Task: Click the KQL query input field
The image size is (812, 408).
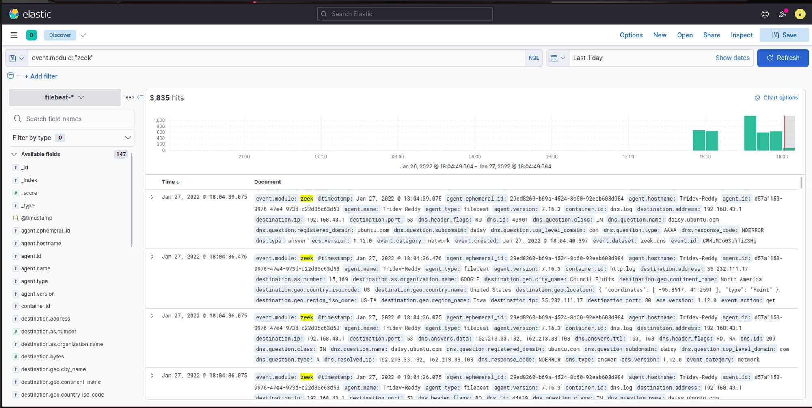Action: click(x=276, y=58)
